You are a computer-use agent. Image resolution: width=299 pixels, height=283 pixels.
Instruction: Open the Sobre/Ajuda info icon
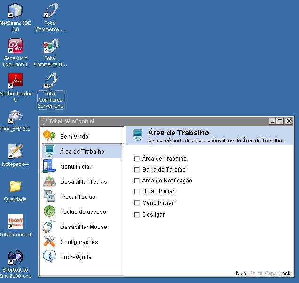(49, 257)
